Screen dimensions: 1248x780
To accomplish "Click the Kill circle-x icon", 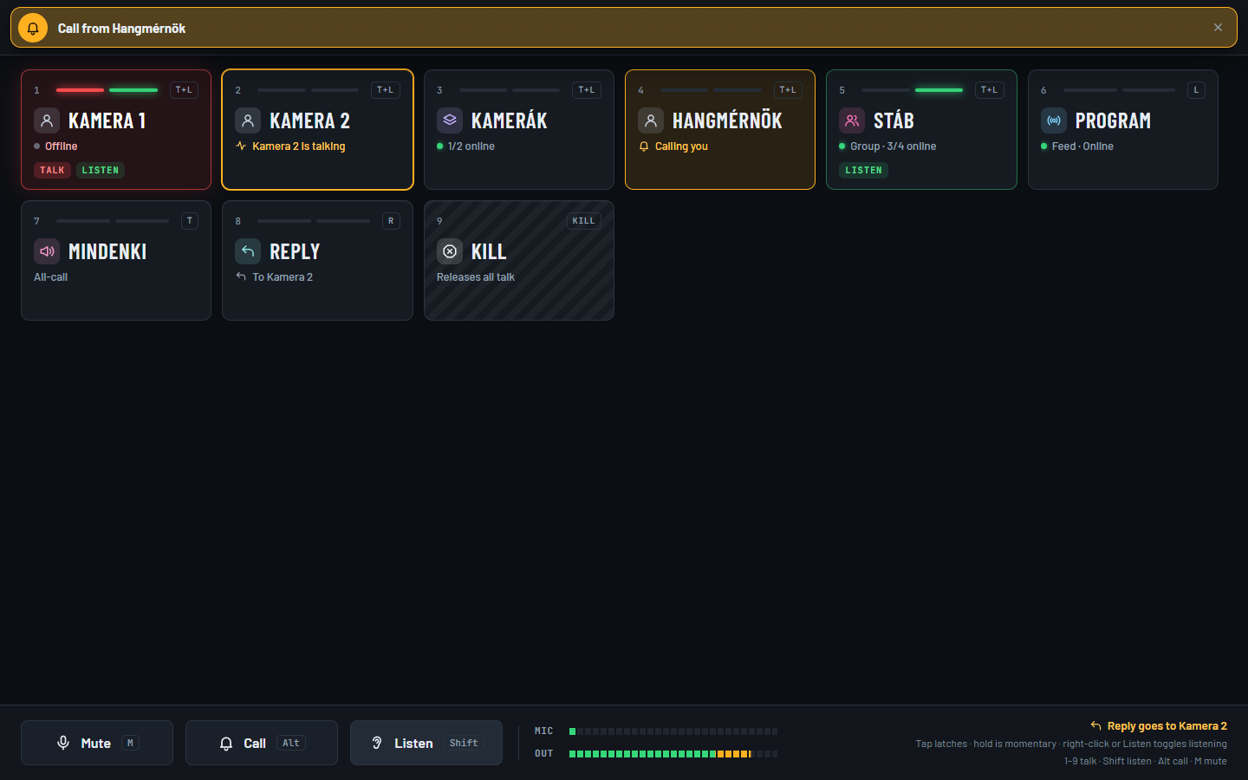I will (x=449, y=251).
